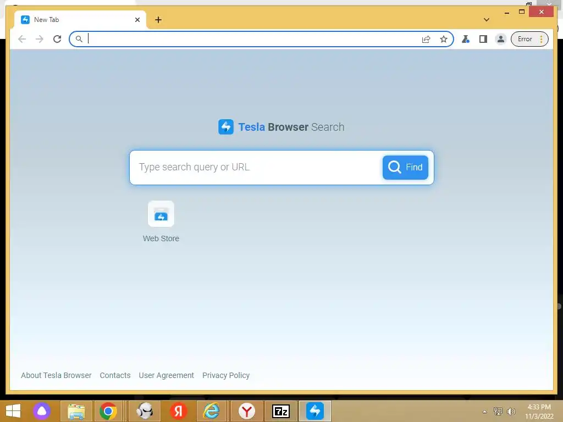This screenshot has width=563, height=422.
Task: Click the Tesla Browser Search logo
Action: click(x=281, y=127)
